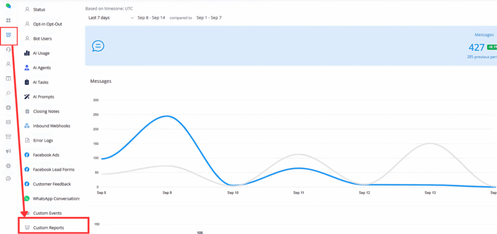The width and height of the screenshot is (497, 234).
Task: Click the contacts person icon in left rail
Action: [x=8, y=64]
